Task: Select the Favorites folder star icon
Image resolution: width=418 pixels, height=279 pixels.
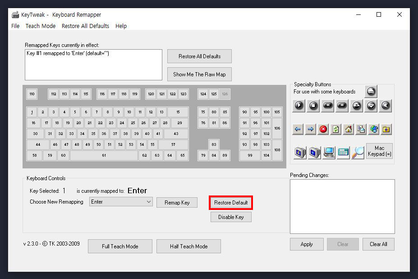Action: 386,130
